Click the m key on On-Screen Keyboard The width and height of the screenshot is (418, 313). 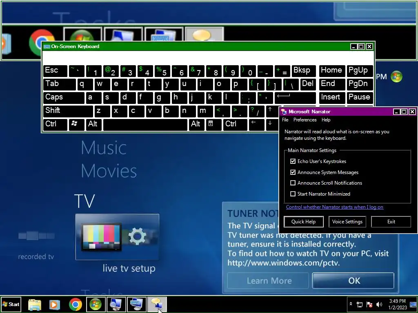(x=205, y=111)
